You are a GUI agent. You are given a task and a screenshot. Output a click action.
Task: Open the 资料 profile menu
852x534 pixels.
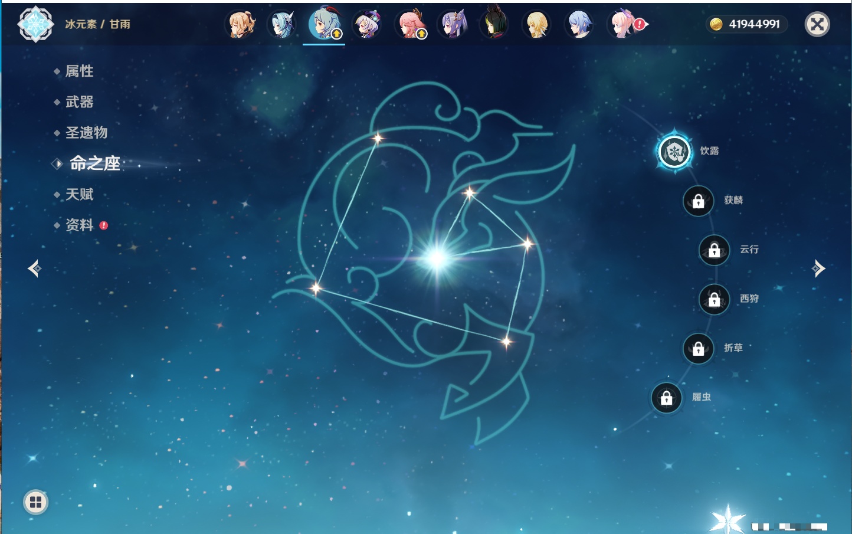(80, 225)
